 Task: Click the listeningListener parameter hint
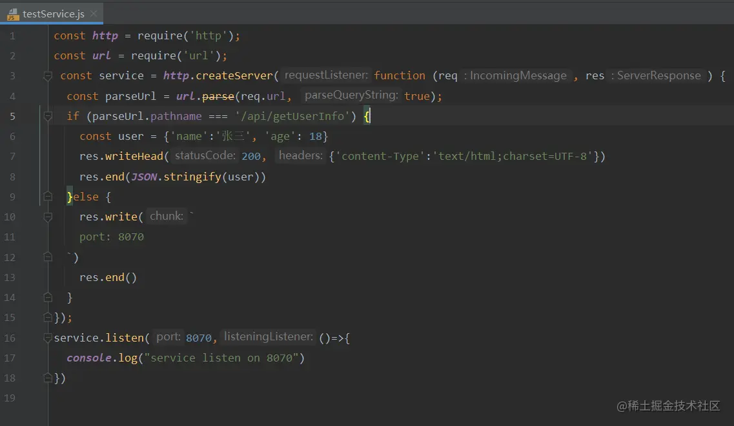(268, 337)
